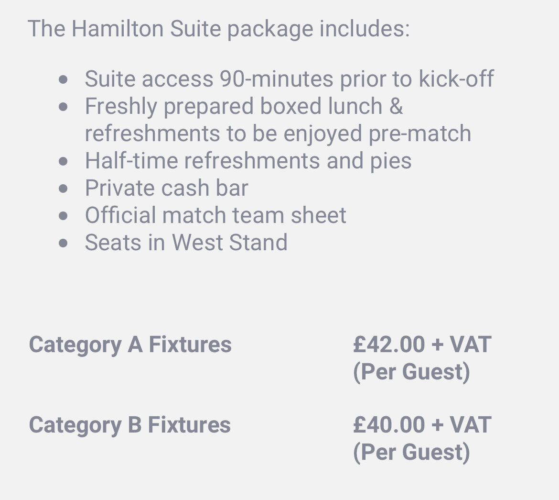Viewport: 559px width, 500px height.
Task: Click bullet before 'Half-time refreshments'
Action: pyautogui.click(x=63, y=161)
